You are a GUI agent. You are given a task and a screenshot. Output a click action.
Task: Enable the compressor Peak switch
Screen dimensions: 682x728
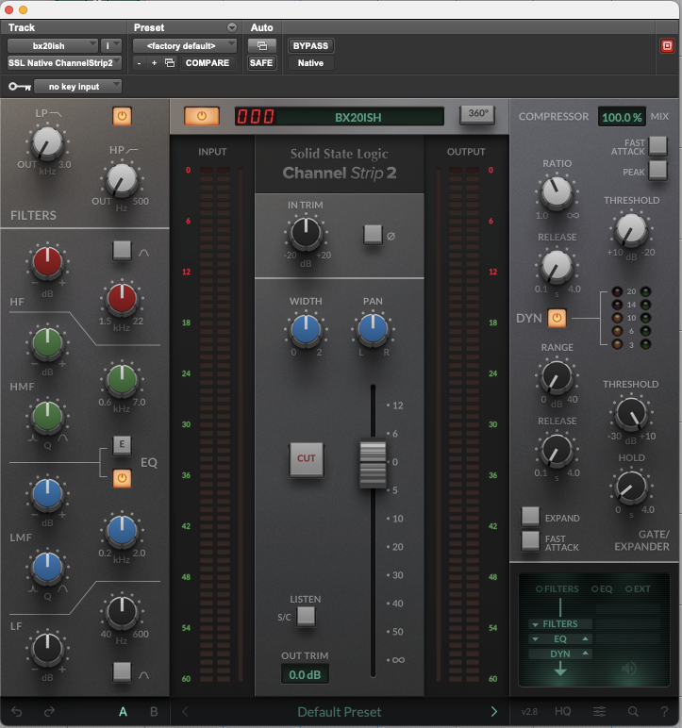tap(657, 170)
